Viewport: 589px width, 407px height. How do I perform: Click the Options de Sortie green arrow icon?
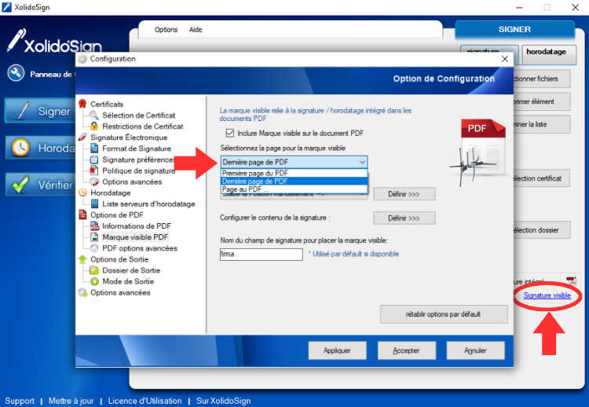[82, 259]
